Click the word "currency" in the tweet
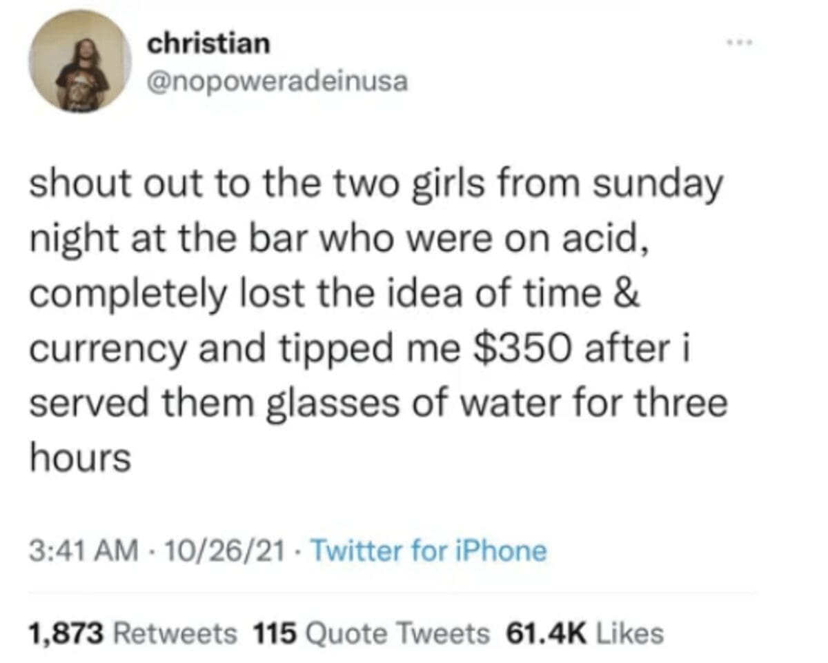828x663 pixels. [108, 350]
